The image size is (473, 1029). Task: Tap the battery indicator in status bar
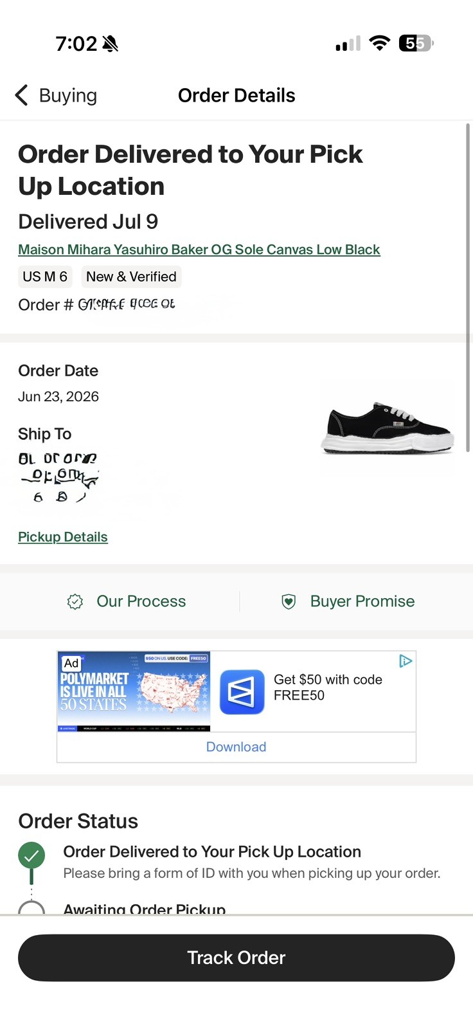pyautogui.click(x=416, y=43)
